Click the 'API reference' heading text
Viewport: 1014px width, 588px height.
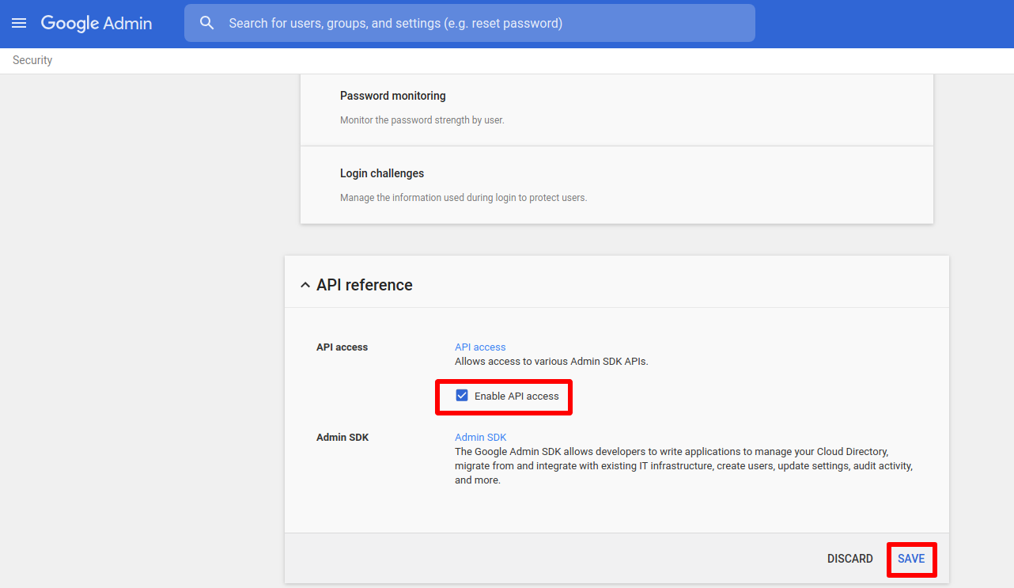pos(365,285)
